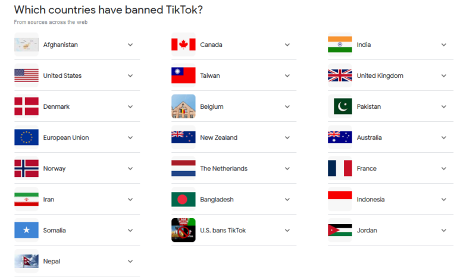457x277 pixels.
Task: Click the Bangladesh flag icon
Action: click(183, 199)
